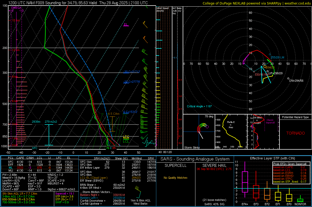Click the SigSvr = 68627 m3/s3 value
This screenshot has height=207, width=312.
[61, 189]
